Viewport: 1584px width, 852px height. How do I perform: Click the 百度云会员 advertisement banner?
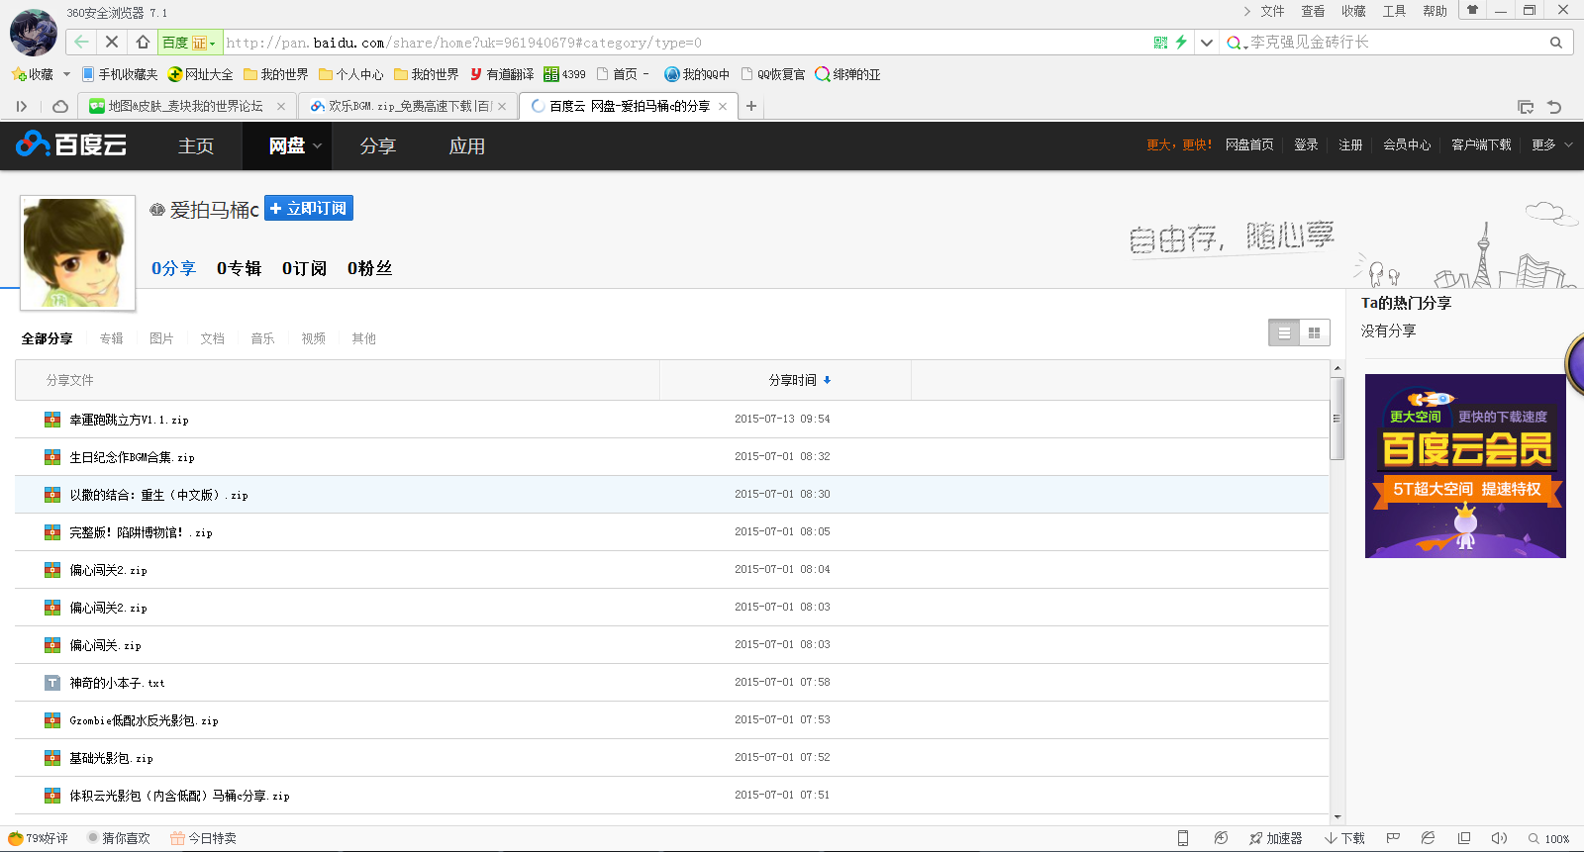1465,466
